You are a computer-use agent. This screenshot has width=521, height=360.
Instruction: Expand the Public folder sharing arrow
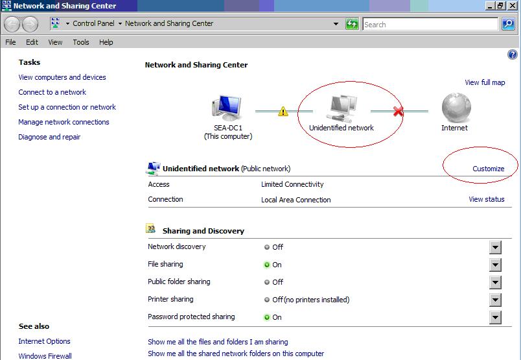[x=495, y=282]
